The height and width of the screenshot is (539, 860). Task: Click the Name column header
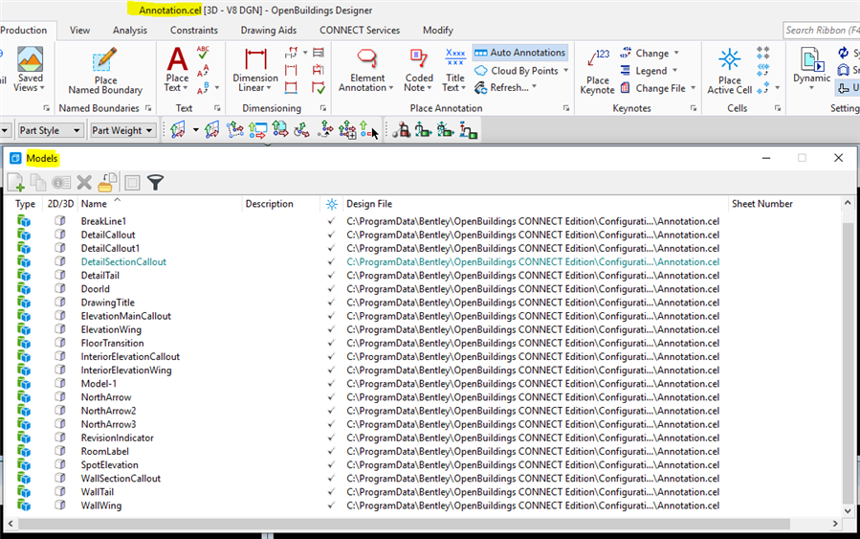click(159, 204)
